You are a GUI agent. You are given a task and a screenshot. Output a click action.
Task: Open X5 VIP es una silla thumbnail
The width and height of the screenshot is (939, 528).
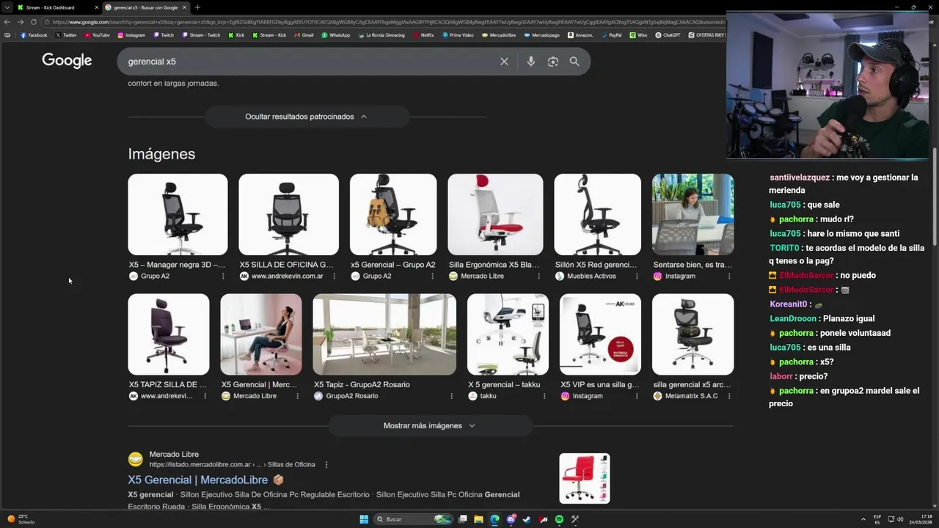pyautogui.click(x=600, y=334)
